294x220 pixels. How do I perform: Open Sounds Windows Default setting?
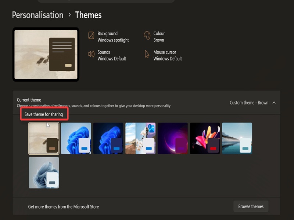coord(107,55)
